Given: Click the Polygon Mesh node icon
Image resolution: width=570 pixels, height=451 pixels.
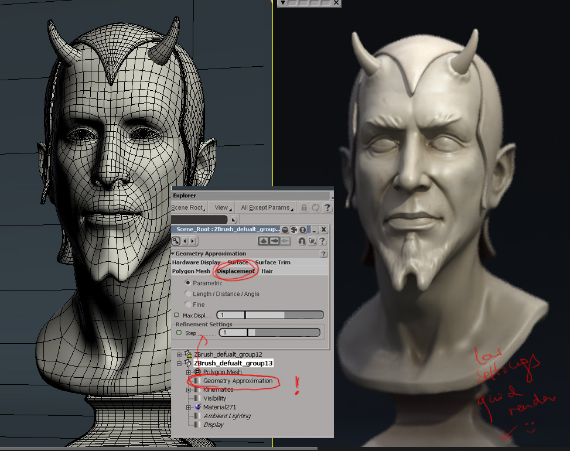Looking at the screenshot, I should pos(198,371).
